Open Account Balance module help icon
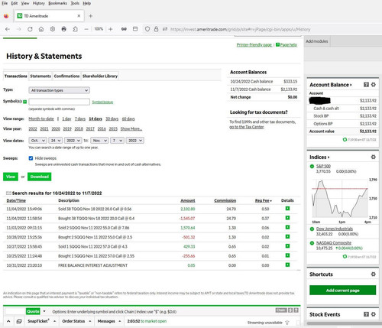The width and height of the screenshot is (382, 328). click(x=366, y=85)
